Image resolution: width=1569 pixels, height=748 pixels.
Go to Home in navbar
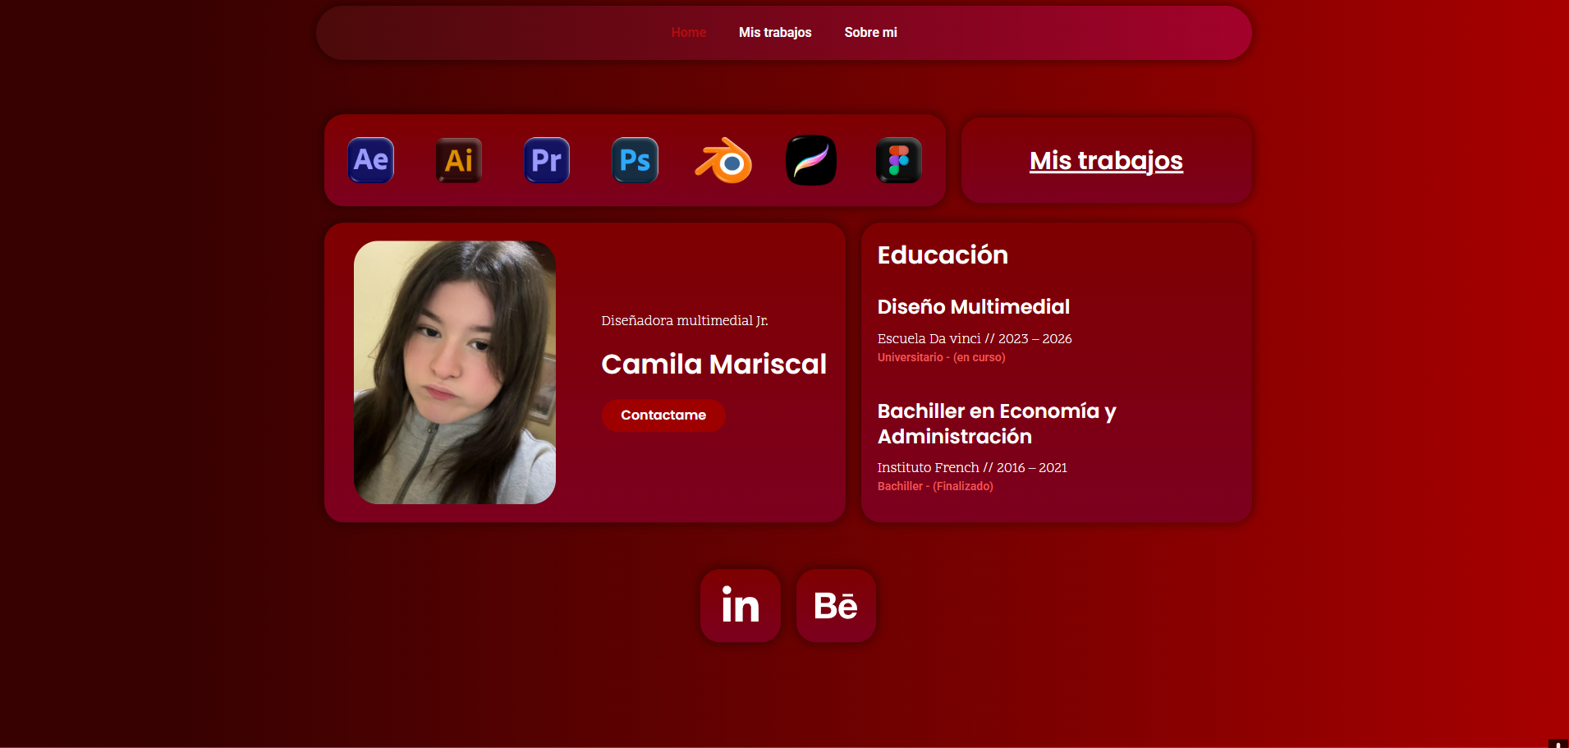689,33
